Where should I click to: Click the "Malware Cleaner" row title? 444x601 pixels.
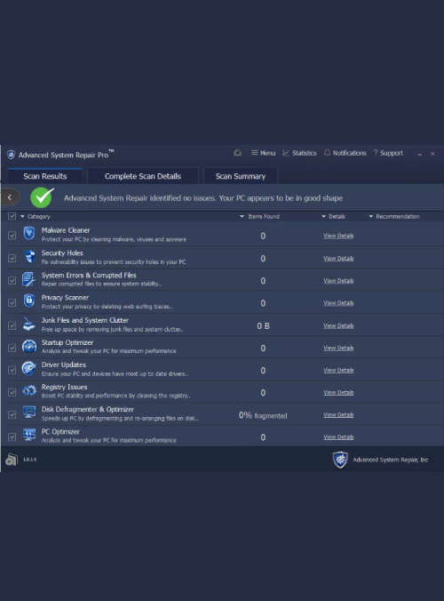(x=66, y=230)
